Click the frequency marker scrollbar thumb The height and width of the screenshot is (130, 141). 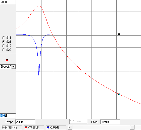click(x=132, y=127)
